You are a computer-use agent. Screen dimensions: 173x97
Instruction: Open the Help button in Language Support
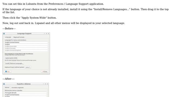(8, 72)
